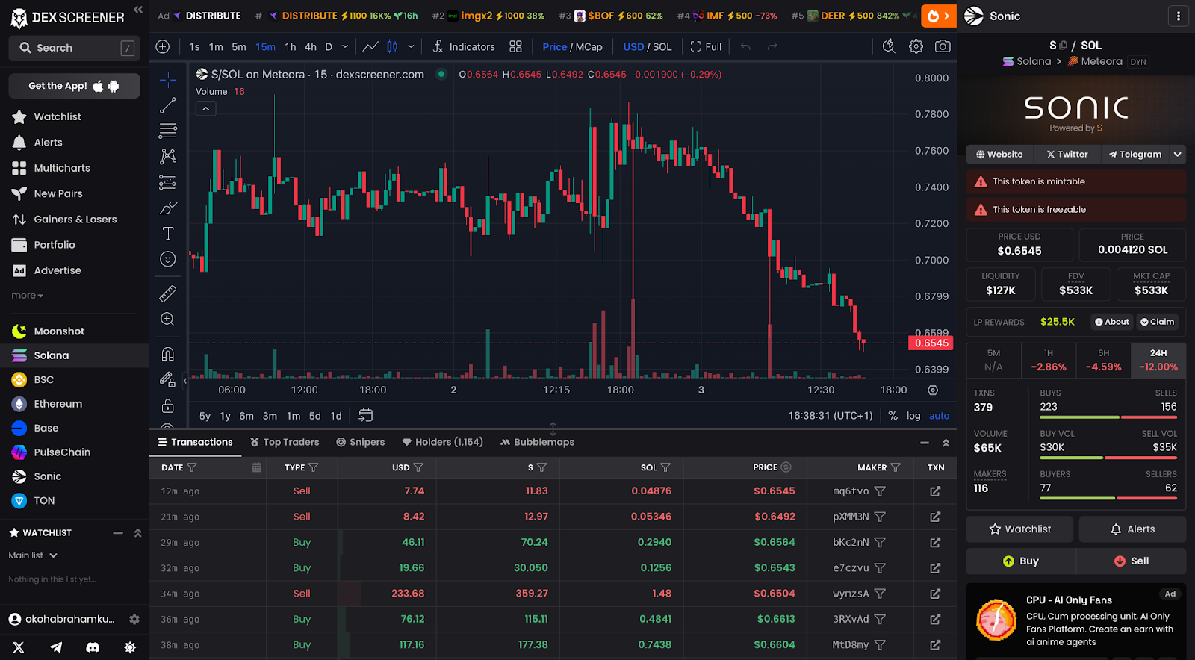
Task: Open transaction link for maker mq6tvo
Action: 935,491
